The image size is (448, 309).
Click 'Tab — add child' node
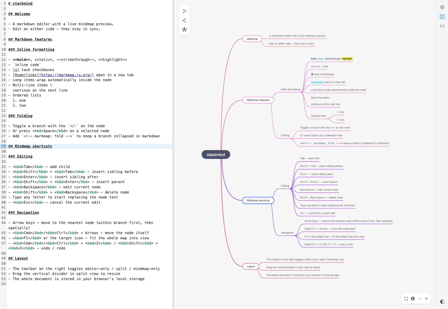click(x=309, y=158)
